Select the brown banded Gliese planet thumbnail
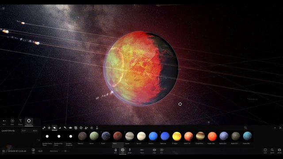 pos(200,136)
